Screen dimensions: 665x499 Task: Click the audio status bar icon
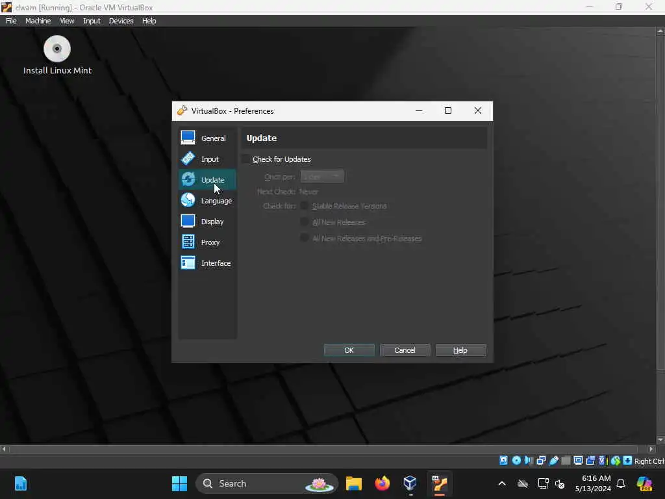pos(529,461)
